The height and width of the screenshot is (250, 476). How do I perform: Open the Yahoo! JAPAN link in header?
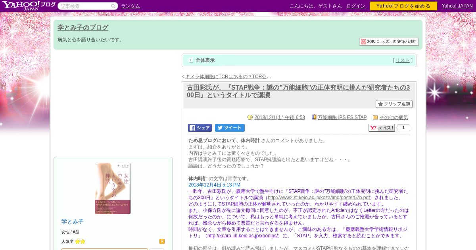(x=457, y=6)
